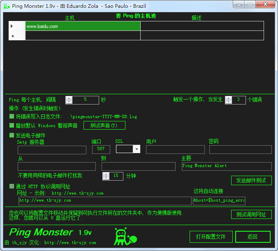Click the test URL call (测试调用网址) button
This screenshot has width=278, height=251.
(x=251, y=214)
